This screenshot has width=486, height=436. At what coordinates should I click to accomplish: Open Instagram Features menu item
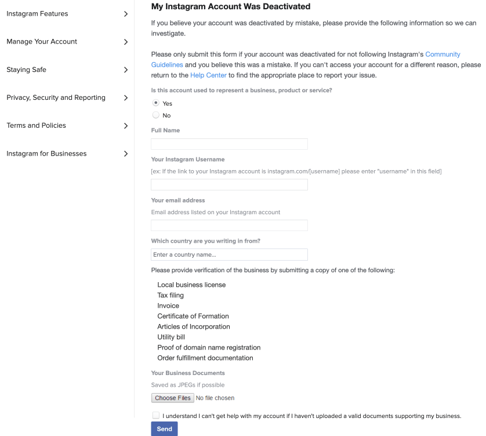tap(37, 14)
